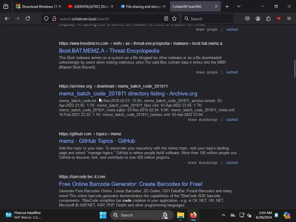Open cached link of topmost partial result
The width and height of the screenshot is (296, 222).
(x=232, y=29)
